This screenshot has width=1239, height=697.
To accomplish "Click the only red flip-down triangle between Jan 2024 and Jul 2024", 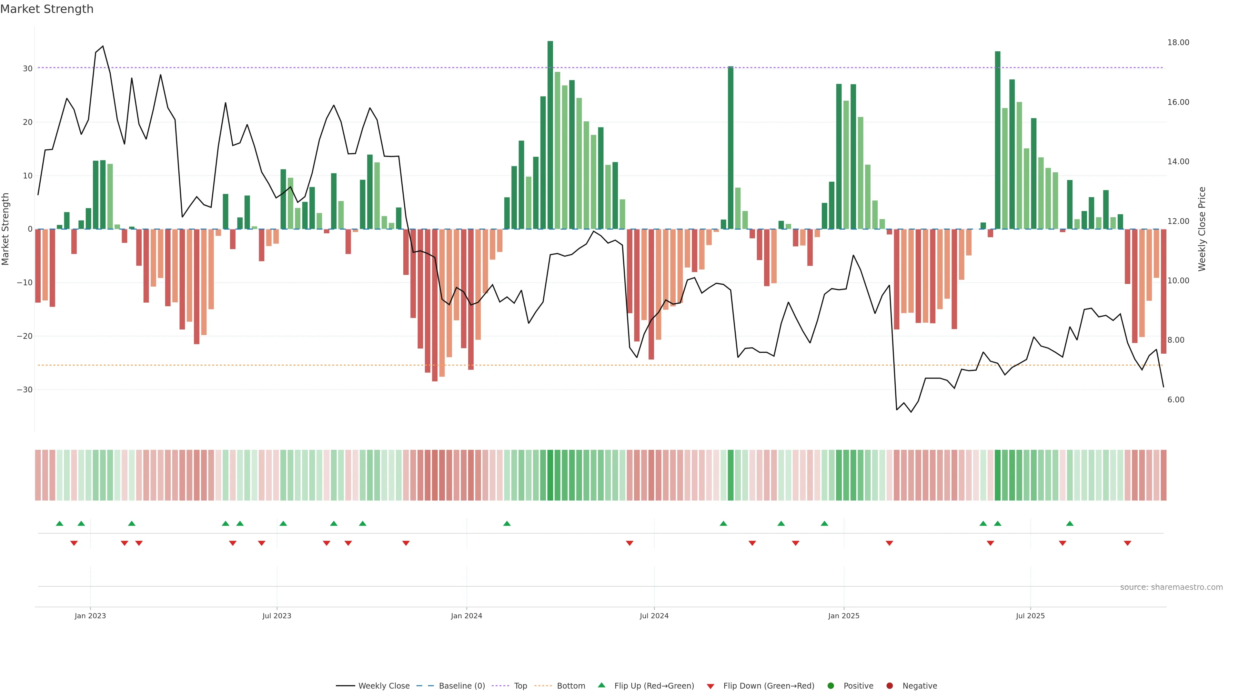I will click(630, 543).
